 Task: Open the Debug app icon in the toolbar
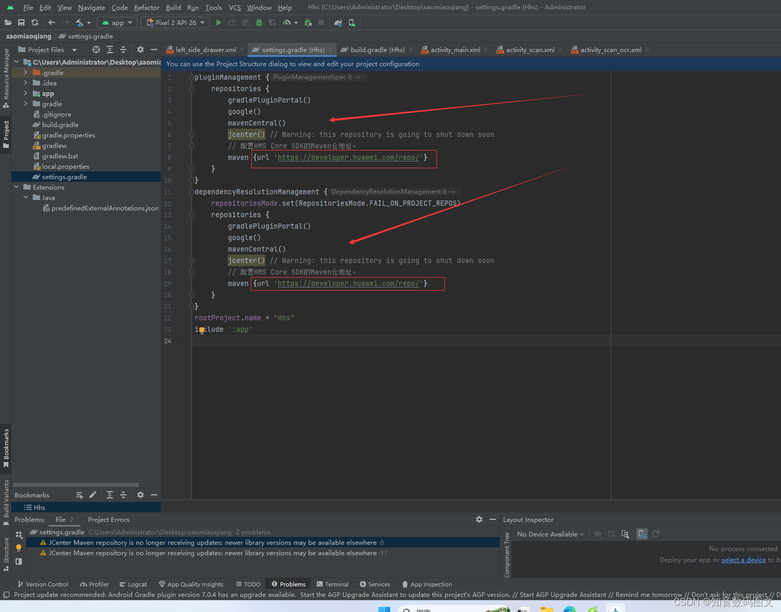pyautogui.click(x=259, y=22)
